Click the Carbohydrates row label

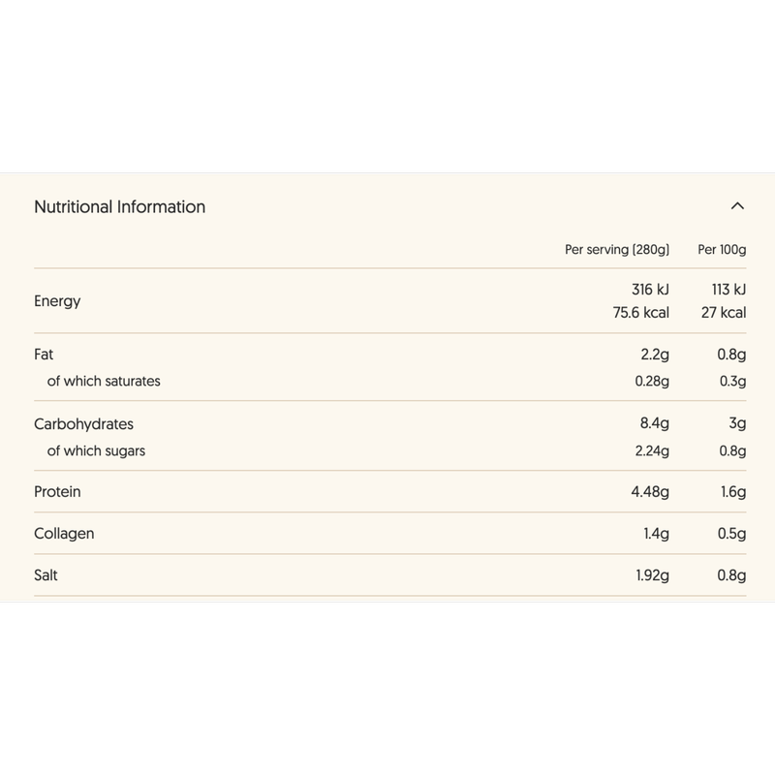83,424
